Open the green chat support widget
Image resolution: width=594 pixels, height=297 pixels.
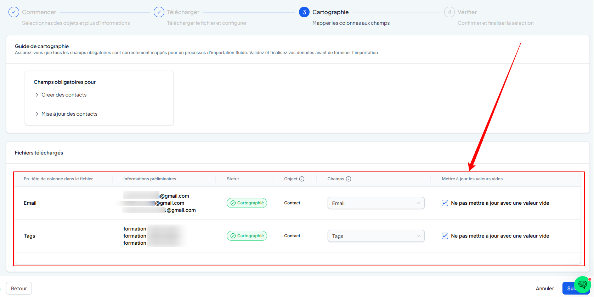click(x=583, y=285)
